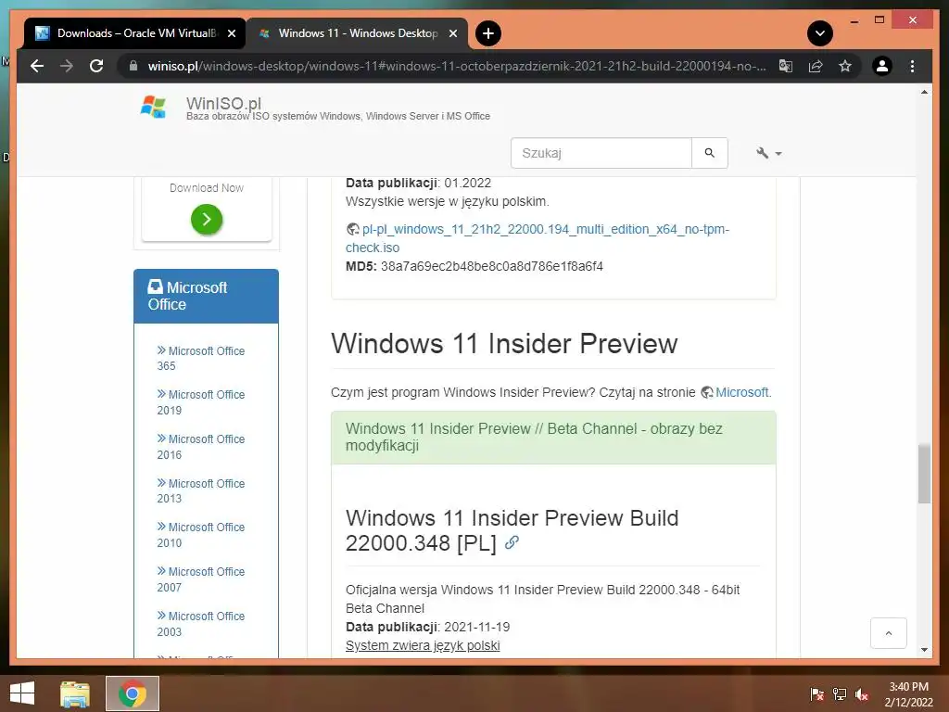The width and height of the screenshot is (949, 712).
Task: Click the scroll-to-top chevron button
Action: point(889,633)
